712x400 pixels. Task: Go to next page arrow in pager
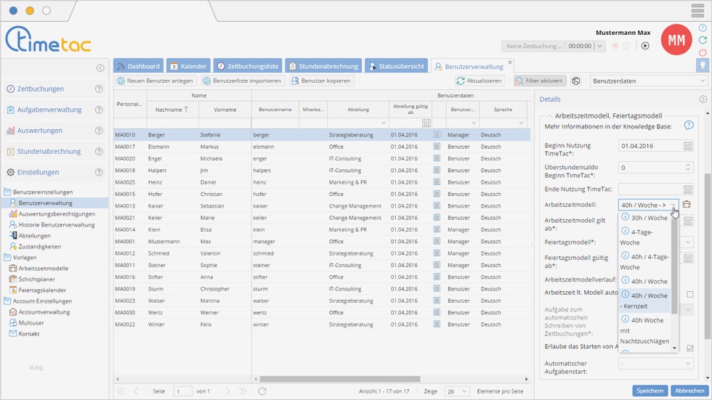[227, 391]
